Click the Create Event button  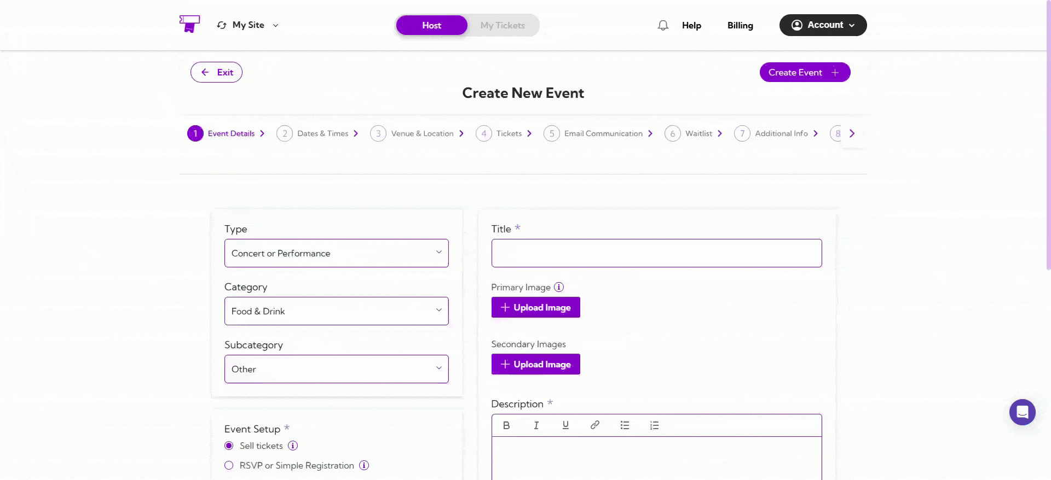805,72
